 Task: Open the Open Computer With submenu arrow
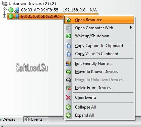coord(131,28)
